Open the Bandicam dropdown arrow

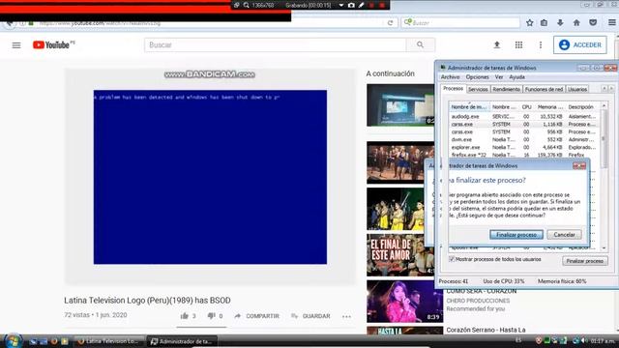click(341, 5)
